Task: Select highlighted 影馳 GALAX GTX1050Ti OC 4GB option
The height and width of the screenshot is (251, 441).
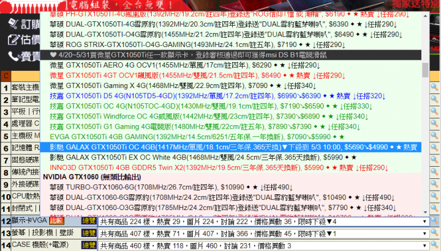Action: [x=231, y=147]
